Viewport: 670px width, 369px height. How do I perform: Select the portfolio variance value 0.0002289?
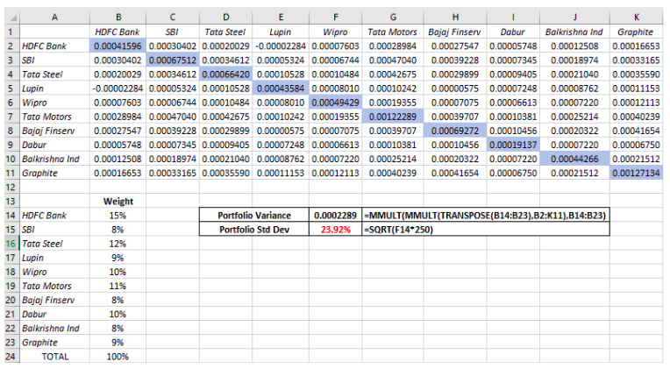click(x=335, y=216)
